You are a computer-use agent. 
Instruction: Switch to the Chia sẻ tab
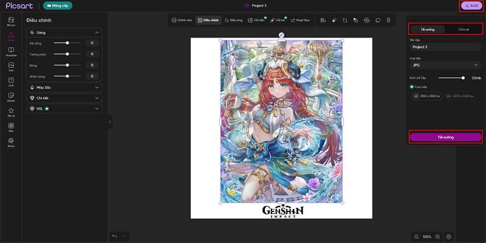click(x=464, y=29)
